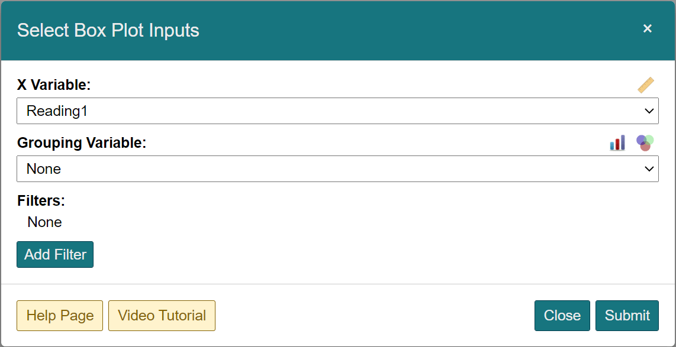
Task: Open the X Variable dropdown showing Reading1
Action: [x=337, y=111]
